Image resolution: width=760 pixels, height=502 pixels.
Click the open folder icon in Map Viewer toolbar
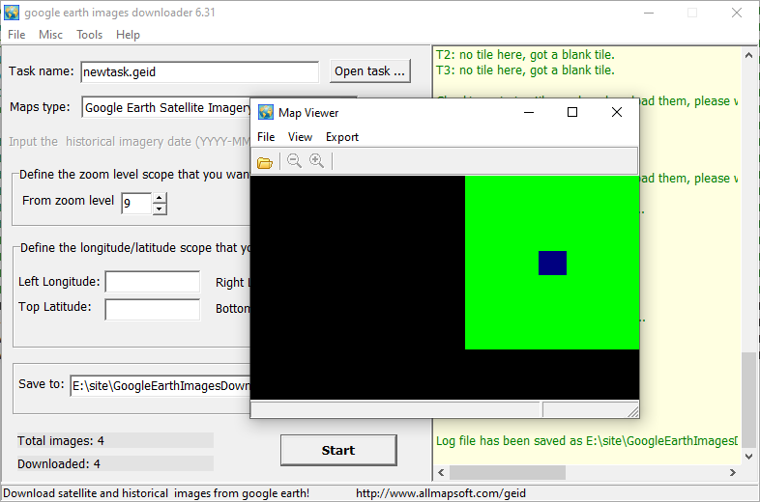coord(265,162)
